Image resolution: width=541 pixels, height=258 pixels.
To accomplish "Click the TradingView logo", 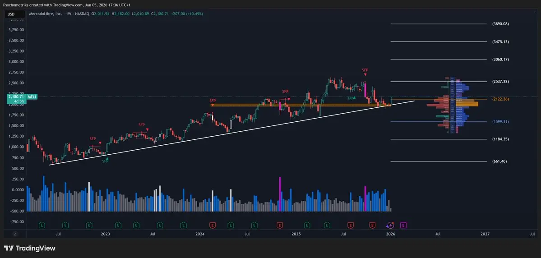I will [x=29, y=248].
